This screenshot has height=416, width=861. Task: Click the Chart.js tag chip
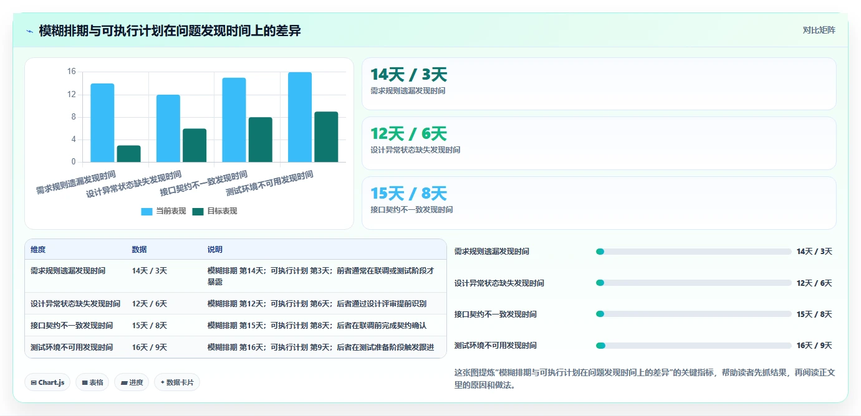pyautogui.click(x=47, y=382)
